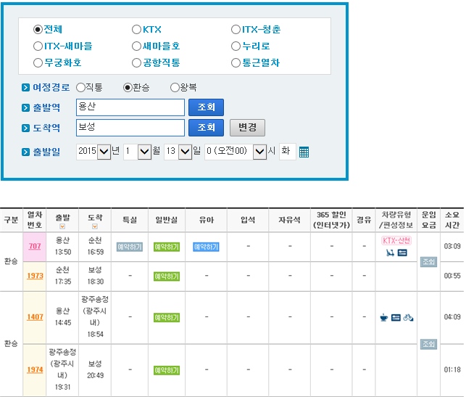Click 조회 next to the departure station
This screenshot has width=466, height=397.
point(206,107)
